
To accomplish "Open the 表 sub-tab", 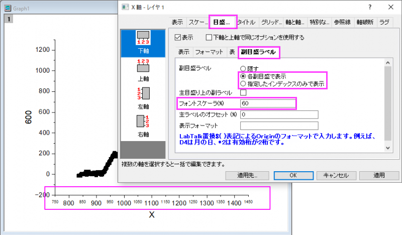I will point(232,52).
